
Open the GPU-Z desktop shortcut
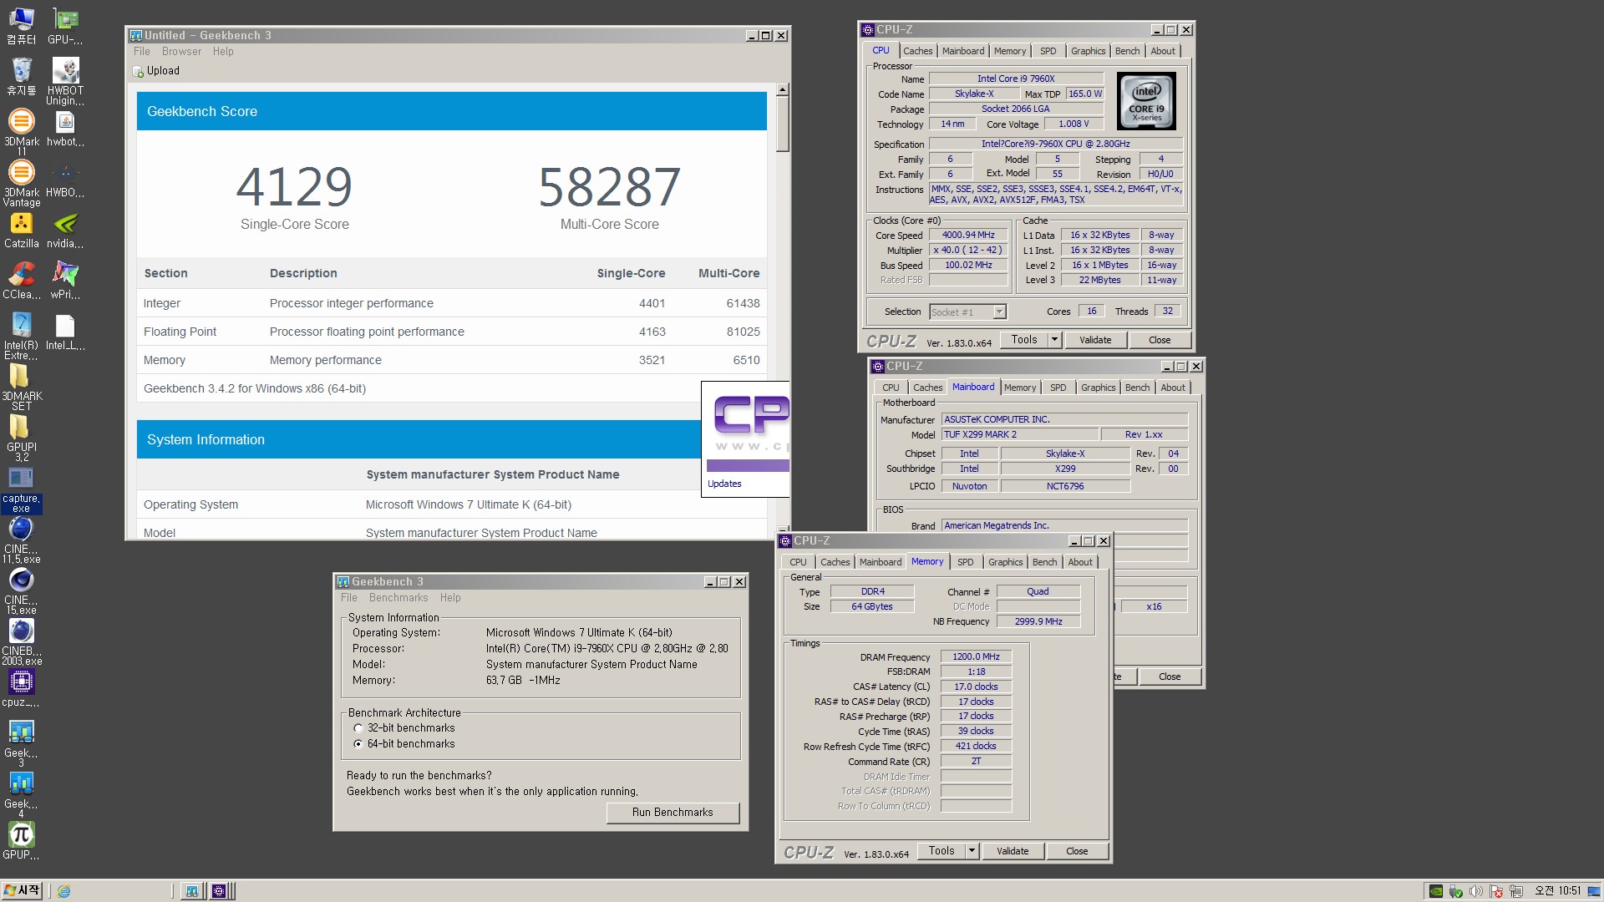click(65, 26)
